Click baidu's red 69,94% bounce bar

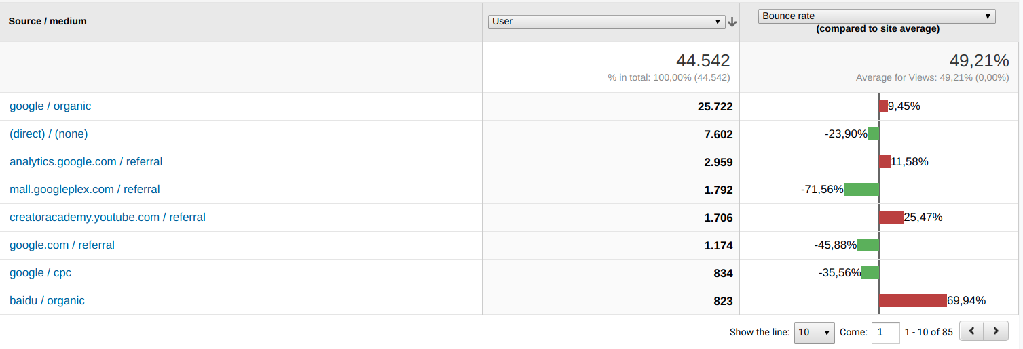(912, 301)
